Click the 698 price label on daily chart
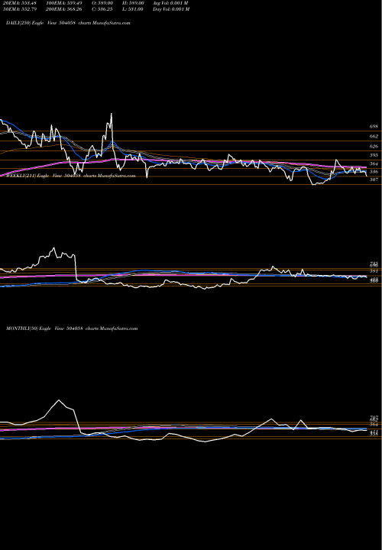This screenshot has height=550, width=382. pos(374,126)
